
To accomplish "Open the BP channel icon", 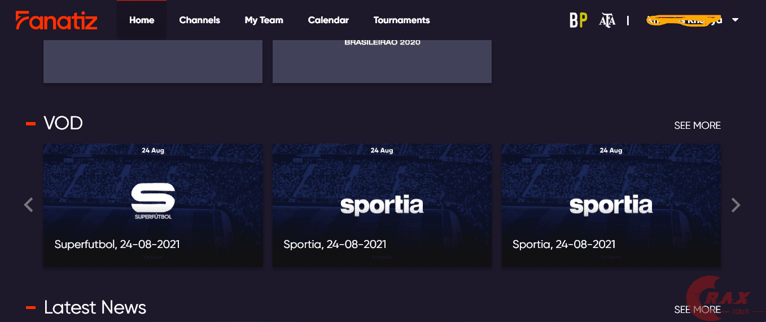I will coord(578,20).
